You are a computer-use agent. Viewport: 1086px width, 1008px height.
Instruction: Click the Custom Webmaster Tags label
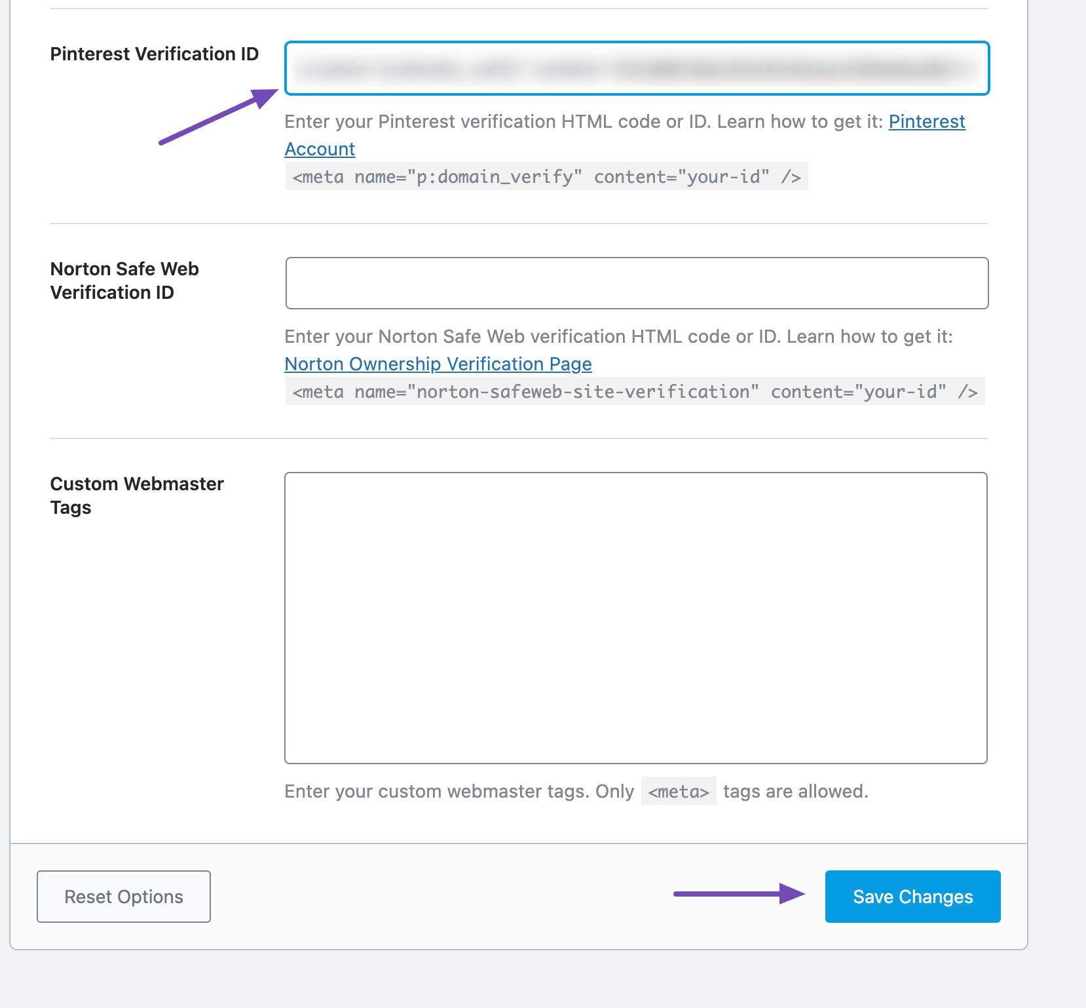pos(138,495)
